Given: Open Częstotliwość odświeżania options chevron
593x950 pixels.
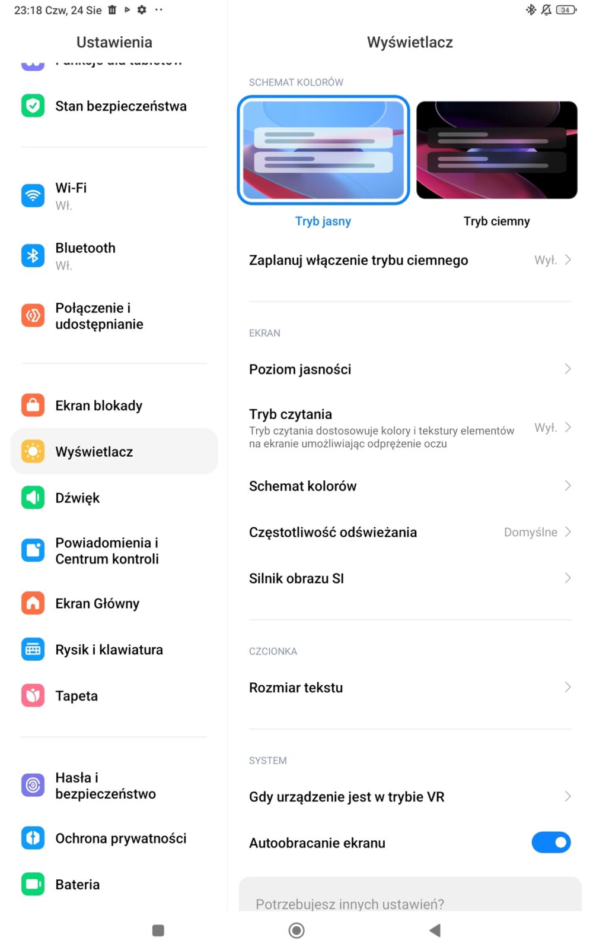Looking at the screenshot, I should [568, 532].
